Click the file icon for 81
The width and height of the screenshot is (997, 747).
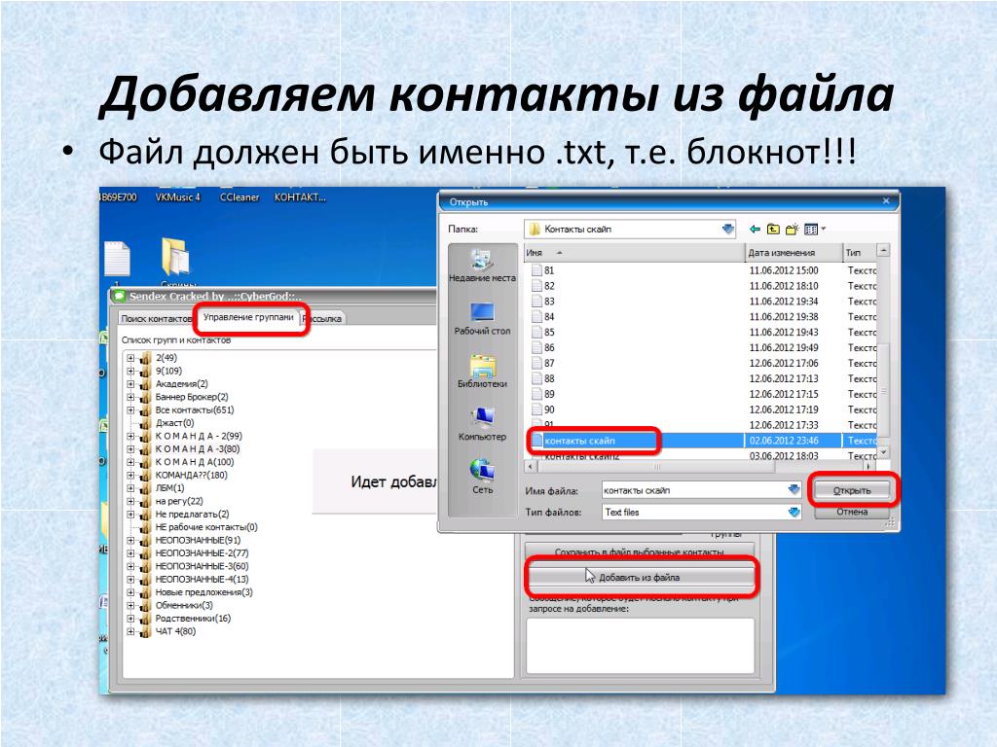pyautogui.click(x=536, y=270)
